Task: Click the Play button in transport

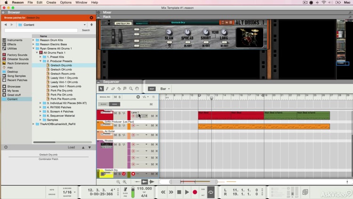Action: [187, 192]
